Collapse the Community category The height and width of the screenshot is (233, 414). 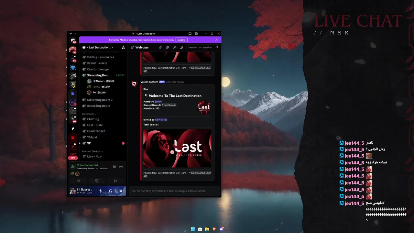tap(90, 114)
